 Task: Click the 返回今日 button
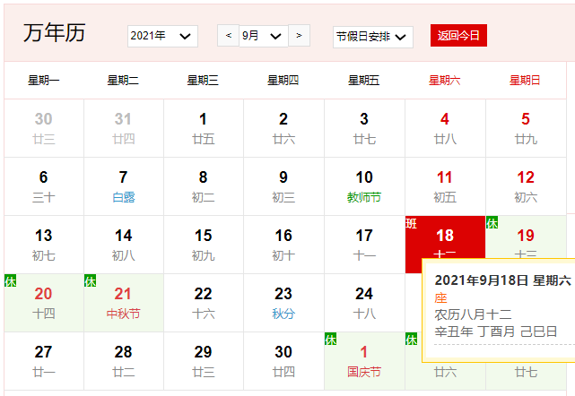click(x=458, y=35)
